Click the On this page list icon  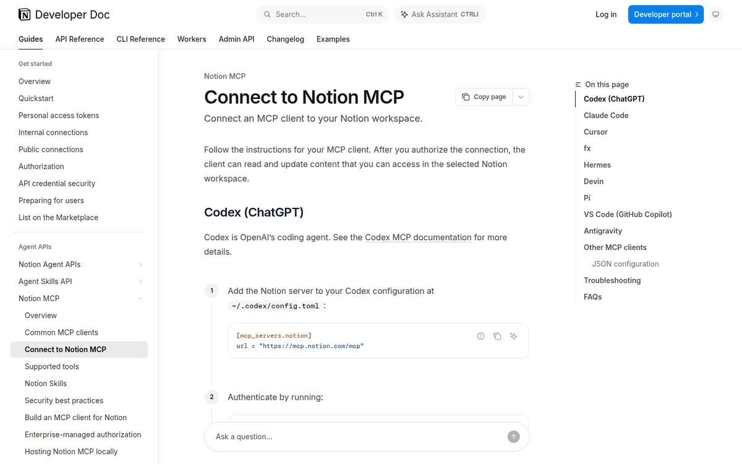point(578,85)
